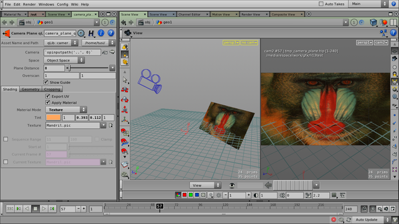Toggle the Export UV checkbox
The width and height of the screenshot is (399, 224).
point(47,96)
